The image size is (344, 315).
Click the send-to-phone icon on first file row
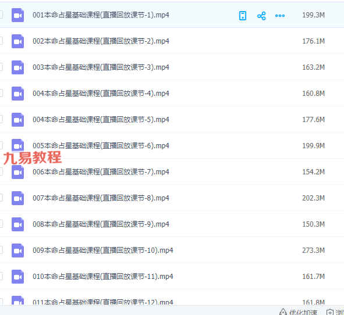pos(242,16)
